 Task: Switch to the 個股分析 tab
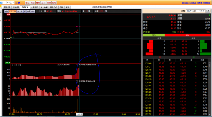click(54, 7)
